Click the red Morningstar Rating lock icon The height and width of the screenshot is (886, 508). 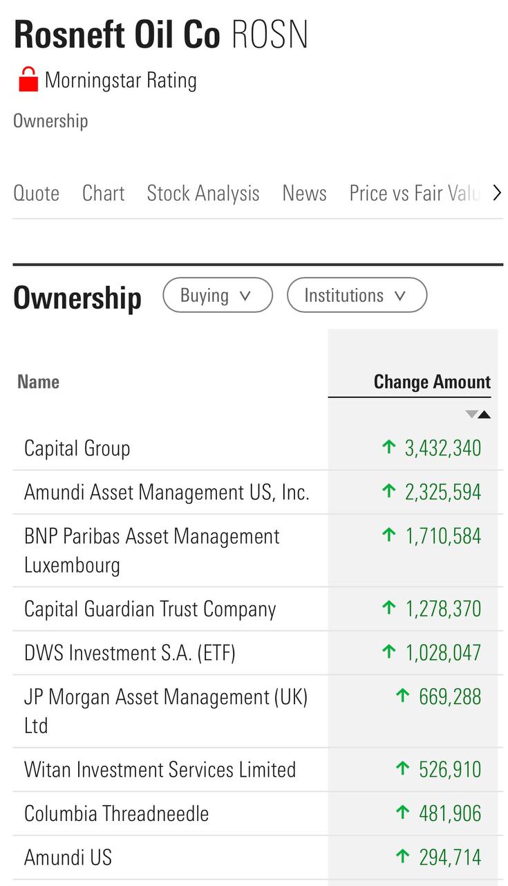tap(28, 80)
